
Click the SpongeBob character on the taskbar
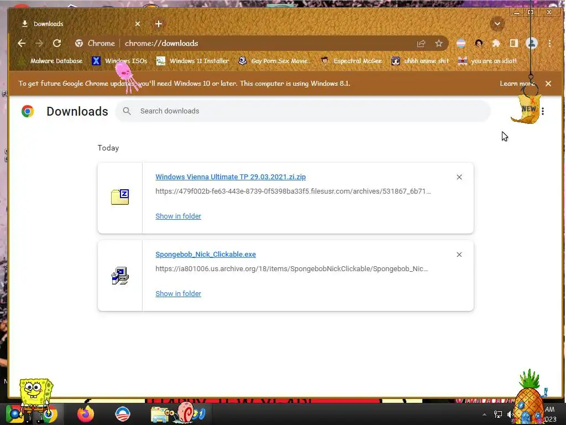(35, 400)
